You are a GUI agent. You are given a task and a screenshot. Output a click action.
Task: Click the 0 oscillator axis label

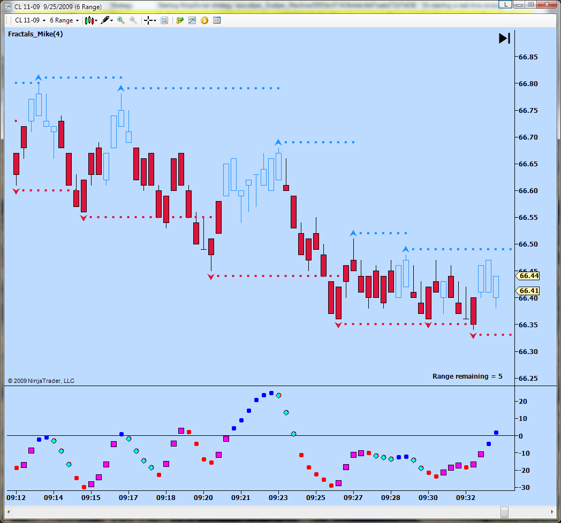tap(520, 436)
